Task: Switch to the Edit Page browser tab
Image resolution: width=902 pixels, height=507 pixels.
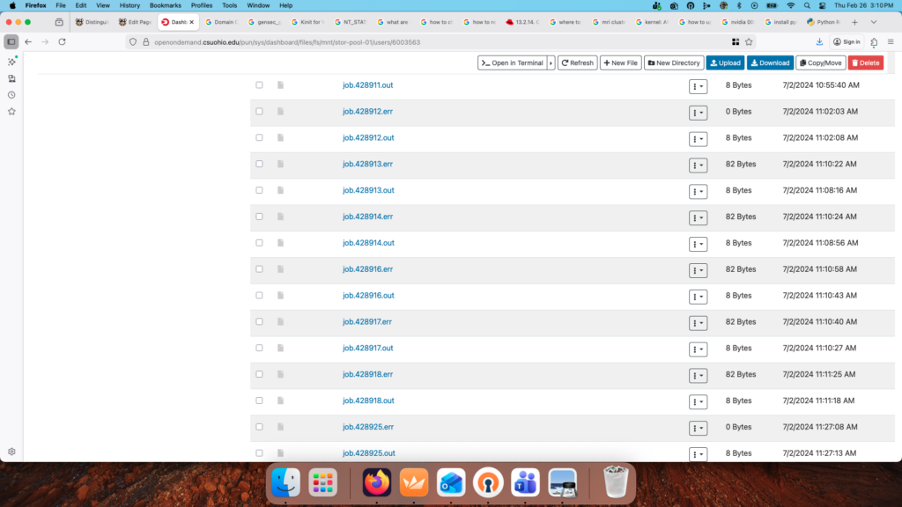Action: click(x=134, y=22)
